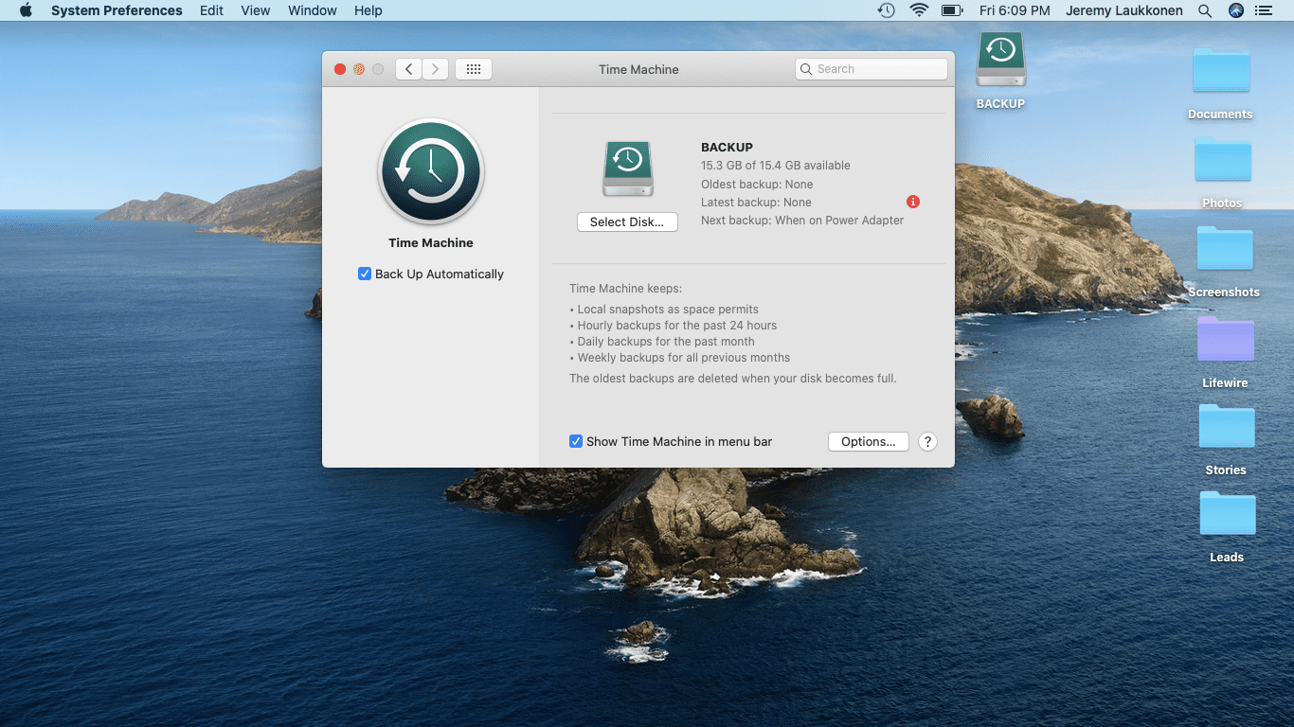Open the BACKUP drive on desktop
The height and width of the screenshot is (727, 1294).
tap(1000, 61)
